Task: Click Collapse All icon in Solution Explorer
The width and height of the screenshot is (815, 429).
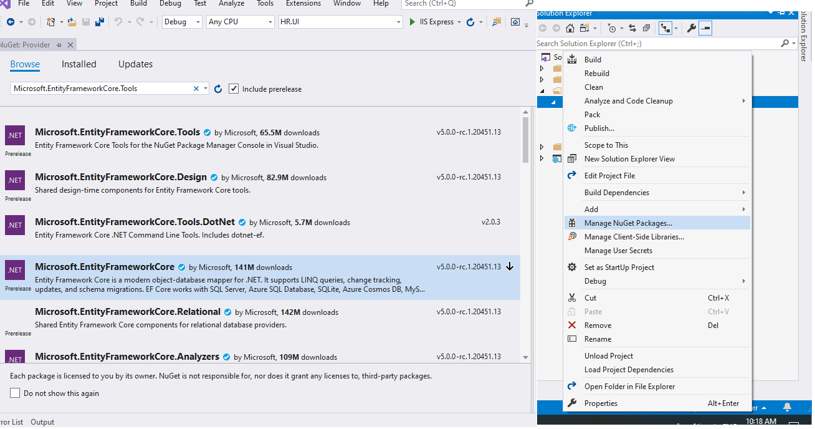Action: pos(646,28)
